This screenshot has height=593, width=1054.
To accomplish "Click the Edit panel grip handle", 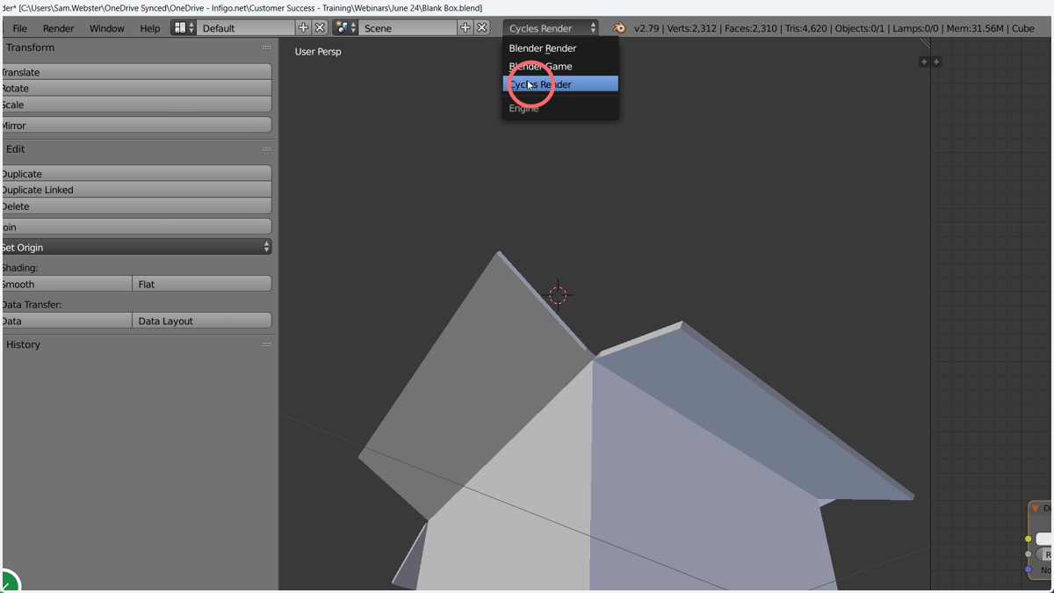I will pyautogui.click(x=266, y=149).
